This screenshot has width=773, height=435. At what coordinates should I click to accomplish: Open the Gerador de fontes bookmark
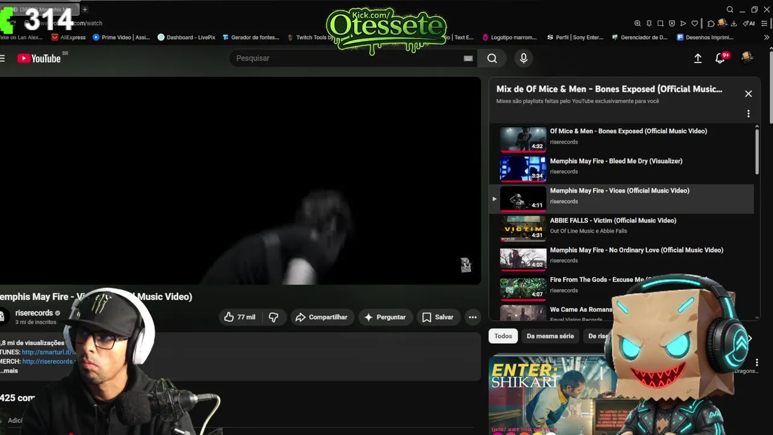pyautogui.click(x=251, y=37)
